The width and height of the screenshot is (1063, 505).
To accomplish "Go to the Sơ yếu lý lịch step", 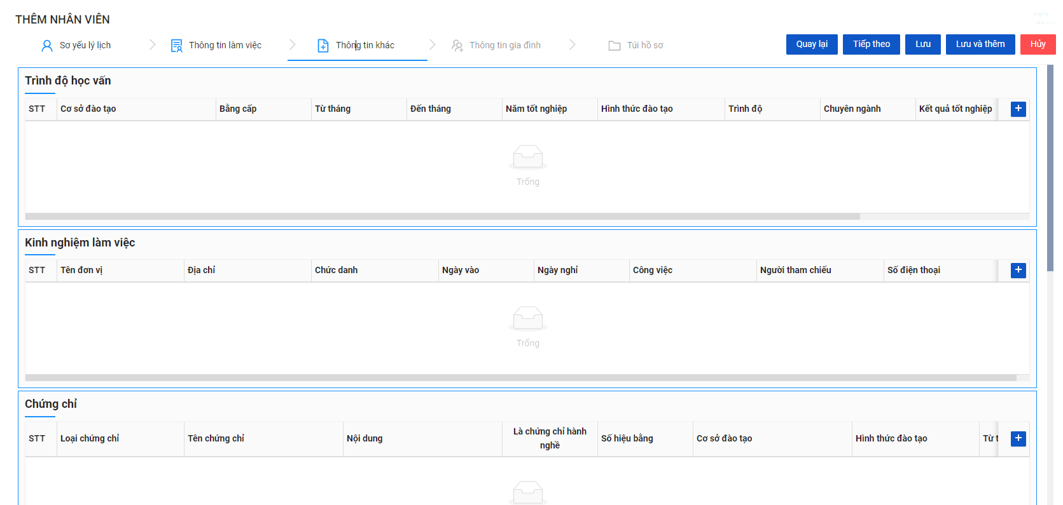I will (x=85, y=45).
